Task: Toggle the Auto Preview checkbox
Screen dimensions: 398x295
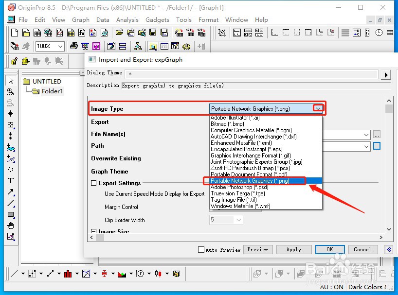Action: tap(201, 250)
